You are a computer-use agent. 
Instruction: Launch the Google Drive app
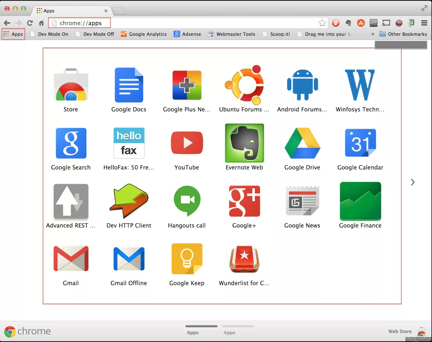(x=302, y=143)
